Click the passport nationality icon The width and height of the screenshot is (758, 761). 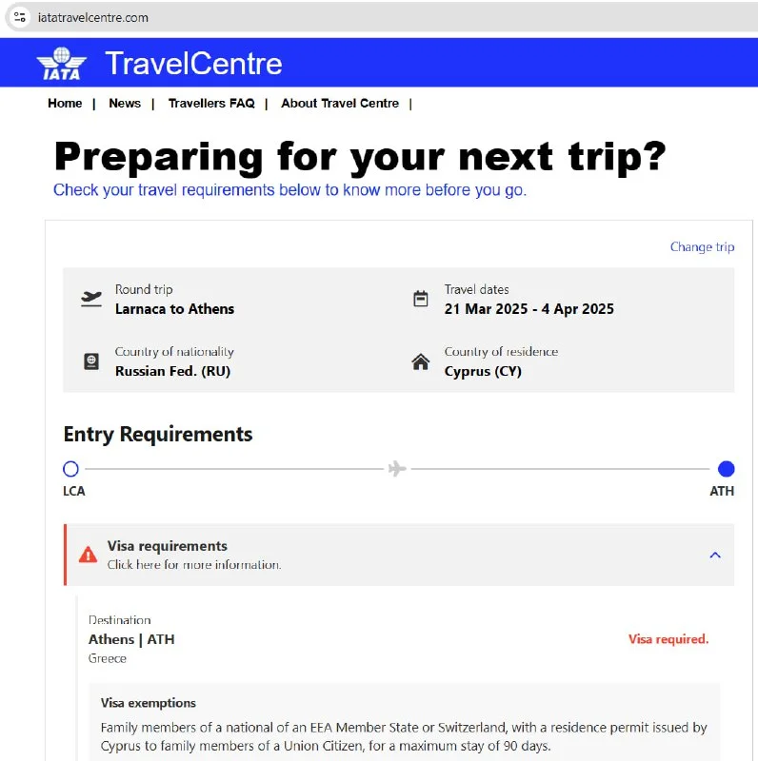[x=91, y=361]
